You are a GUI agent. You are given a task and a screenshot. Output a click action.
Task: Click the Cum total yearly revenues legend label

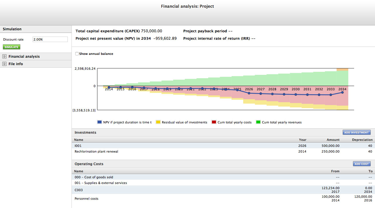282,122
